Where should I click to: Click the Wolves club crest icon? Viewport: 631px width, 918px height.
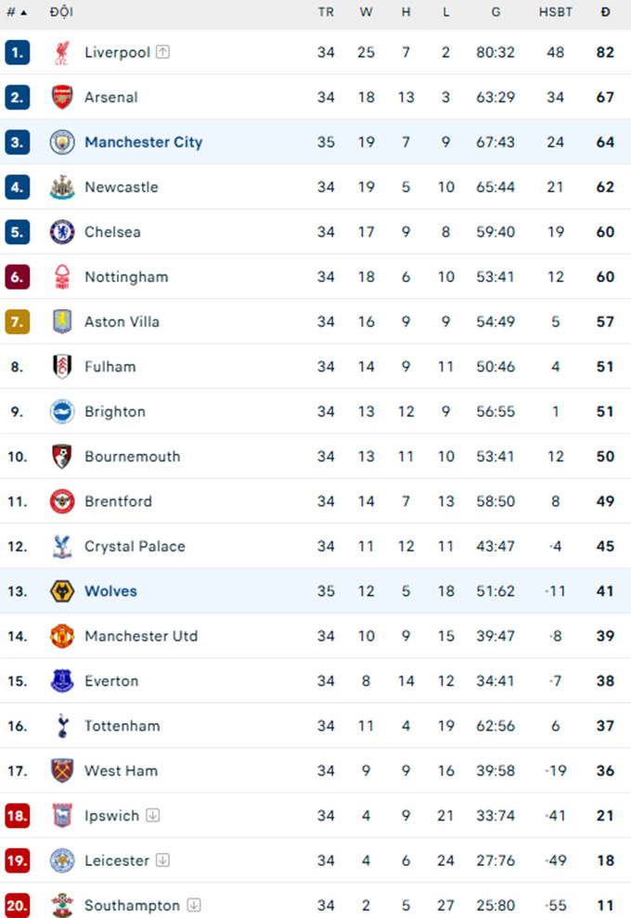coord(62,591)
